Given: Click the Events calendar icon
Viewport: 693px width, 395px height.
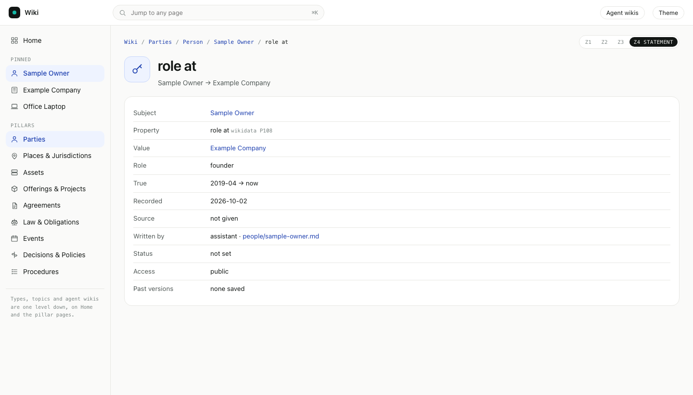Looking at the screenshot, I should [14, 238].
